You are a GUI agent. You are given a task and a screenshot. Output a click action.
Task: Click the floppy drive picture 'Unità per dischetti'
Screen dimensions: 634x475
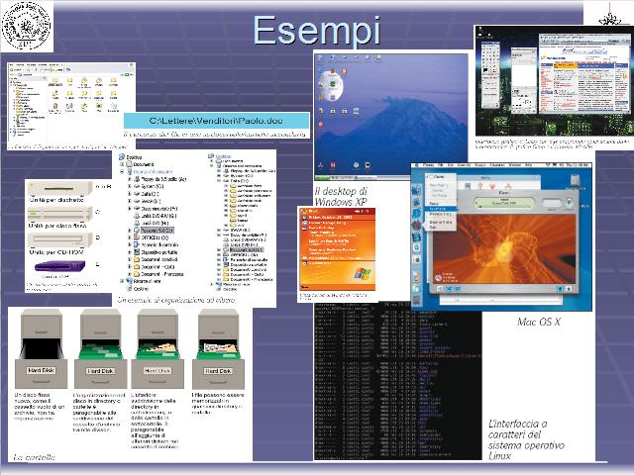point(59,188)
